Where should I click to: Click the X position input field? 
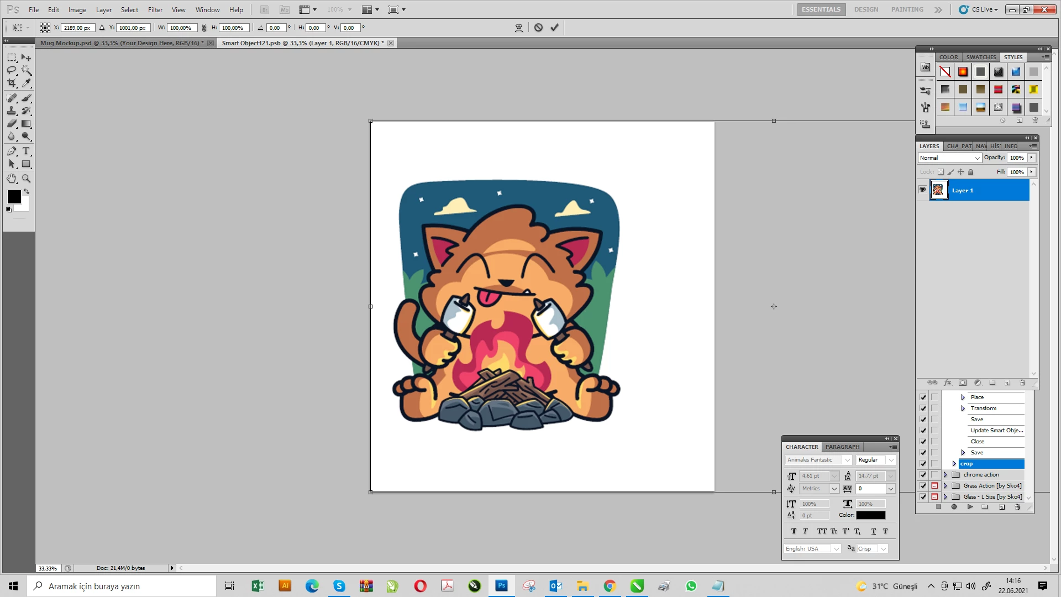point(77,28)
